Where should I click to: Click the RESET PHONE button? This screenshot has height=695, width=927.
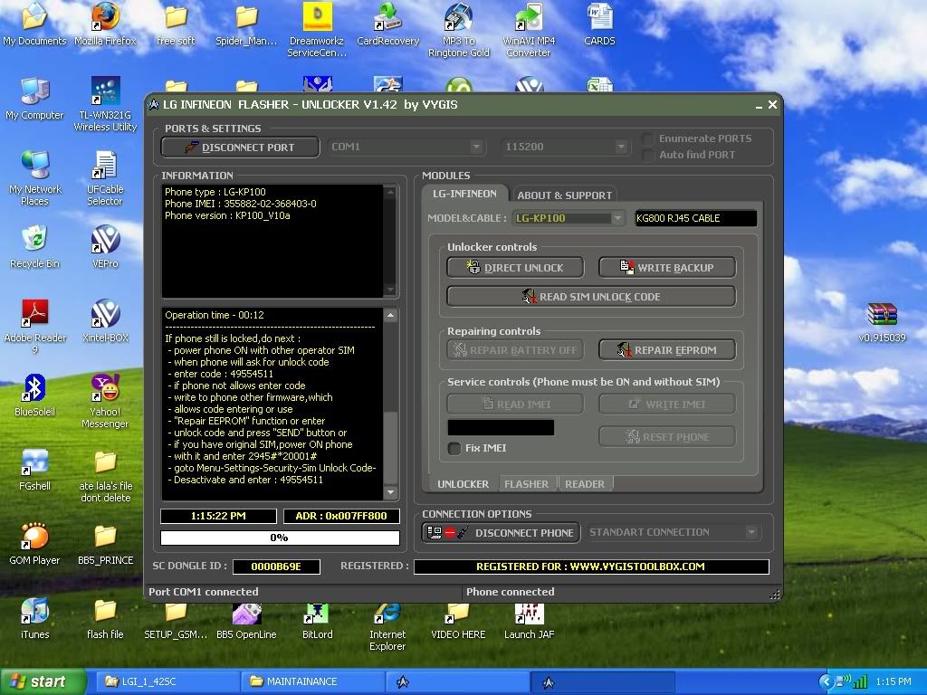667,437
